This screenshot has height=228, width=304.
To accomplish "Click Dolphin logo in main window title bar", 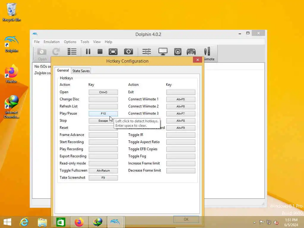I will point(35,34).
